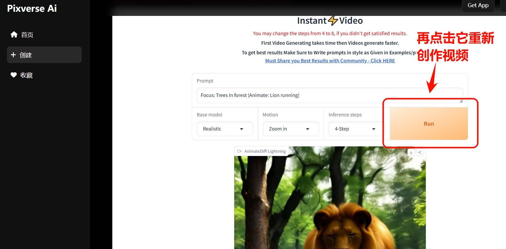Image resolution: width=506 pixels, height=249 pixels.
Task: Click the Pixverse Ai logo
Action: (x=32, y=8)
